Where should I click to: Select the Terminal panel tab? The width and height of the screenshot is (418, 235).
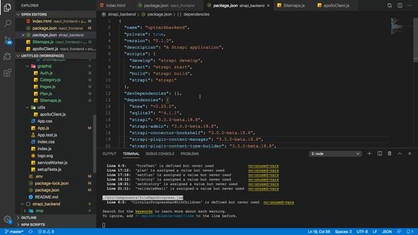pos(131,154)
